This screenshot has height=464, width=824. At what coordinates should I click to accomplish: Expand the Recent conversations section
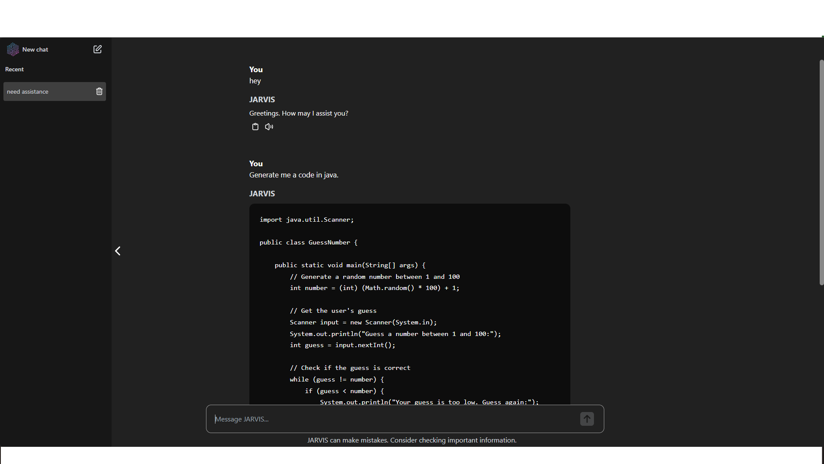pyautogui.click(x=14, y=69)
